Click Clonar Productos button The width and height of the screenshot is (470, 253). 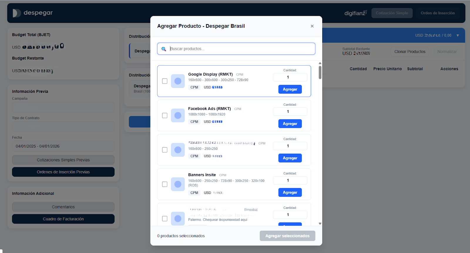[410, 52]
